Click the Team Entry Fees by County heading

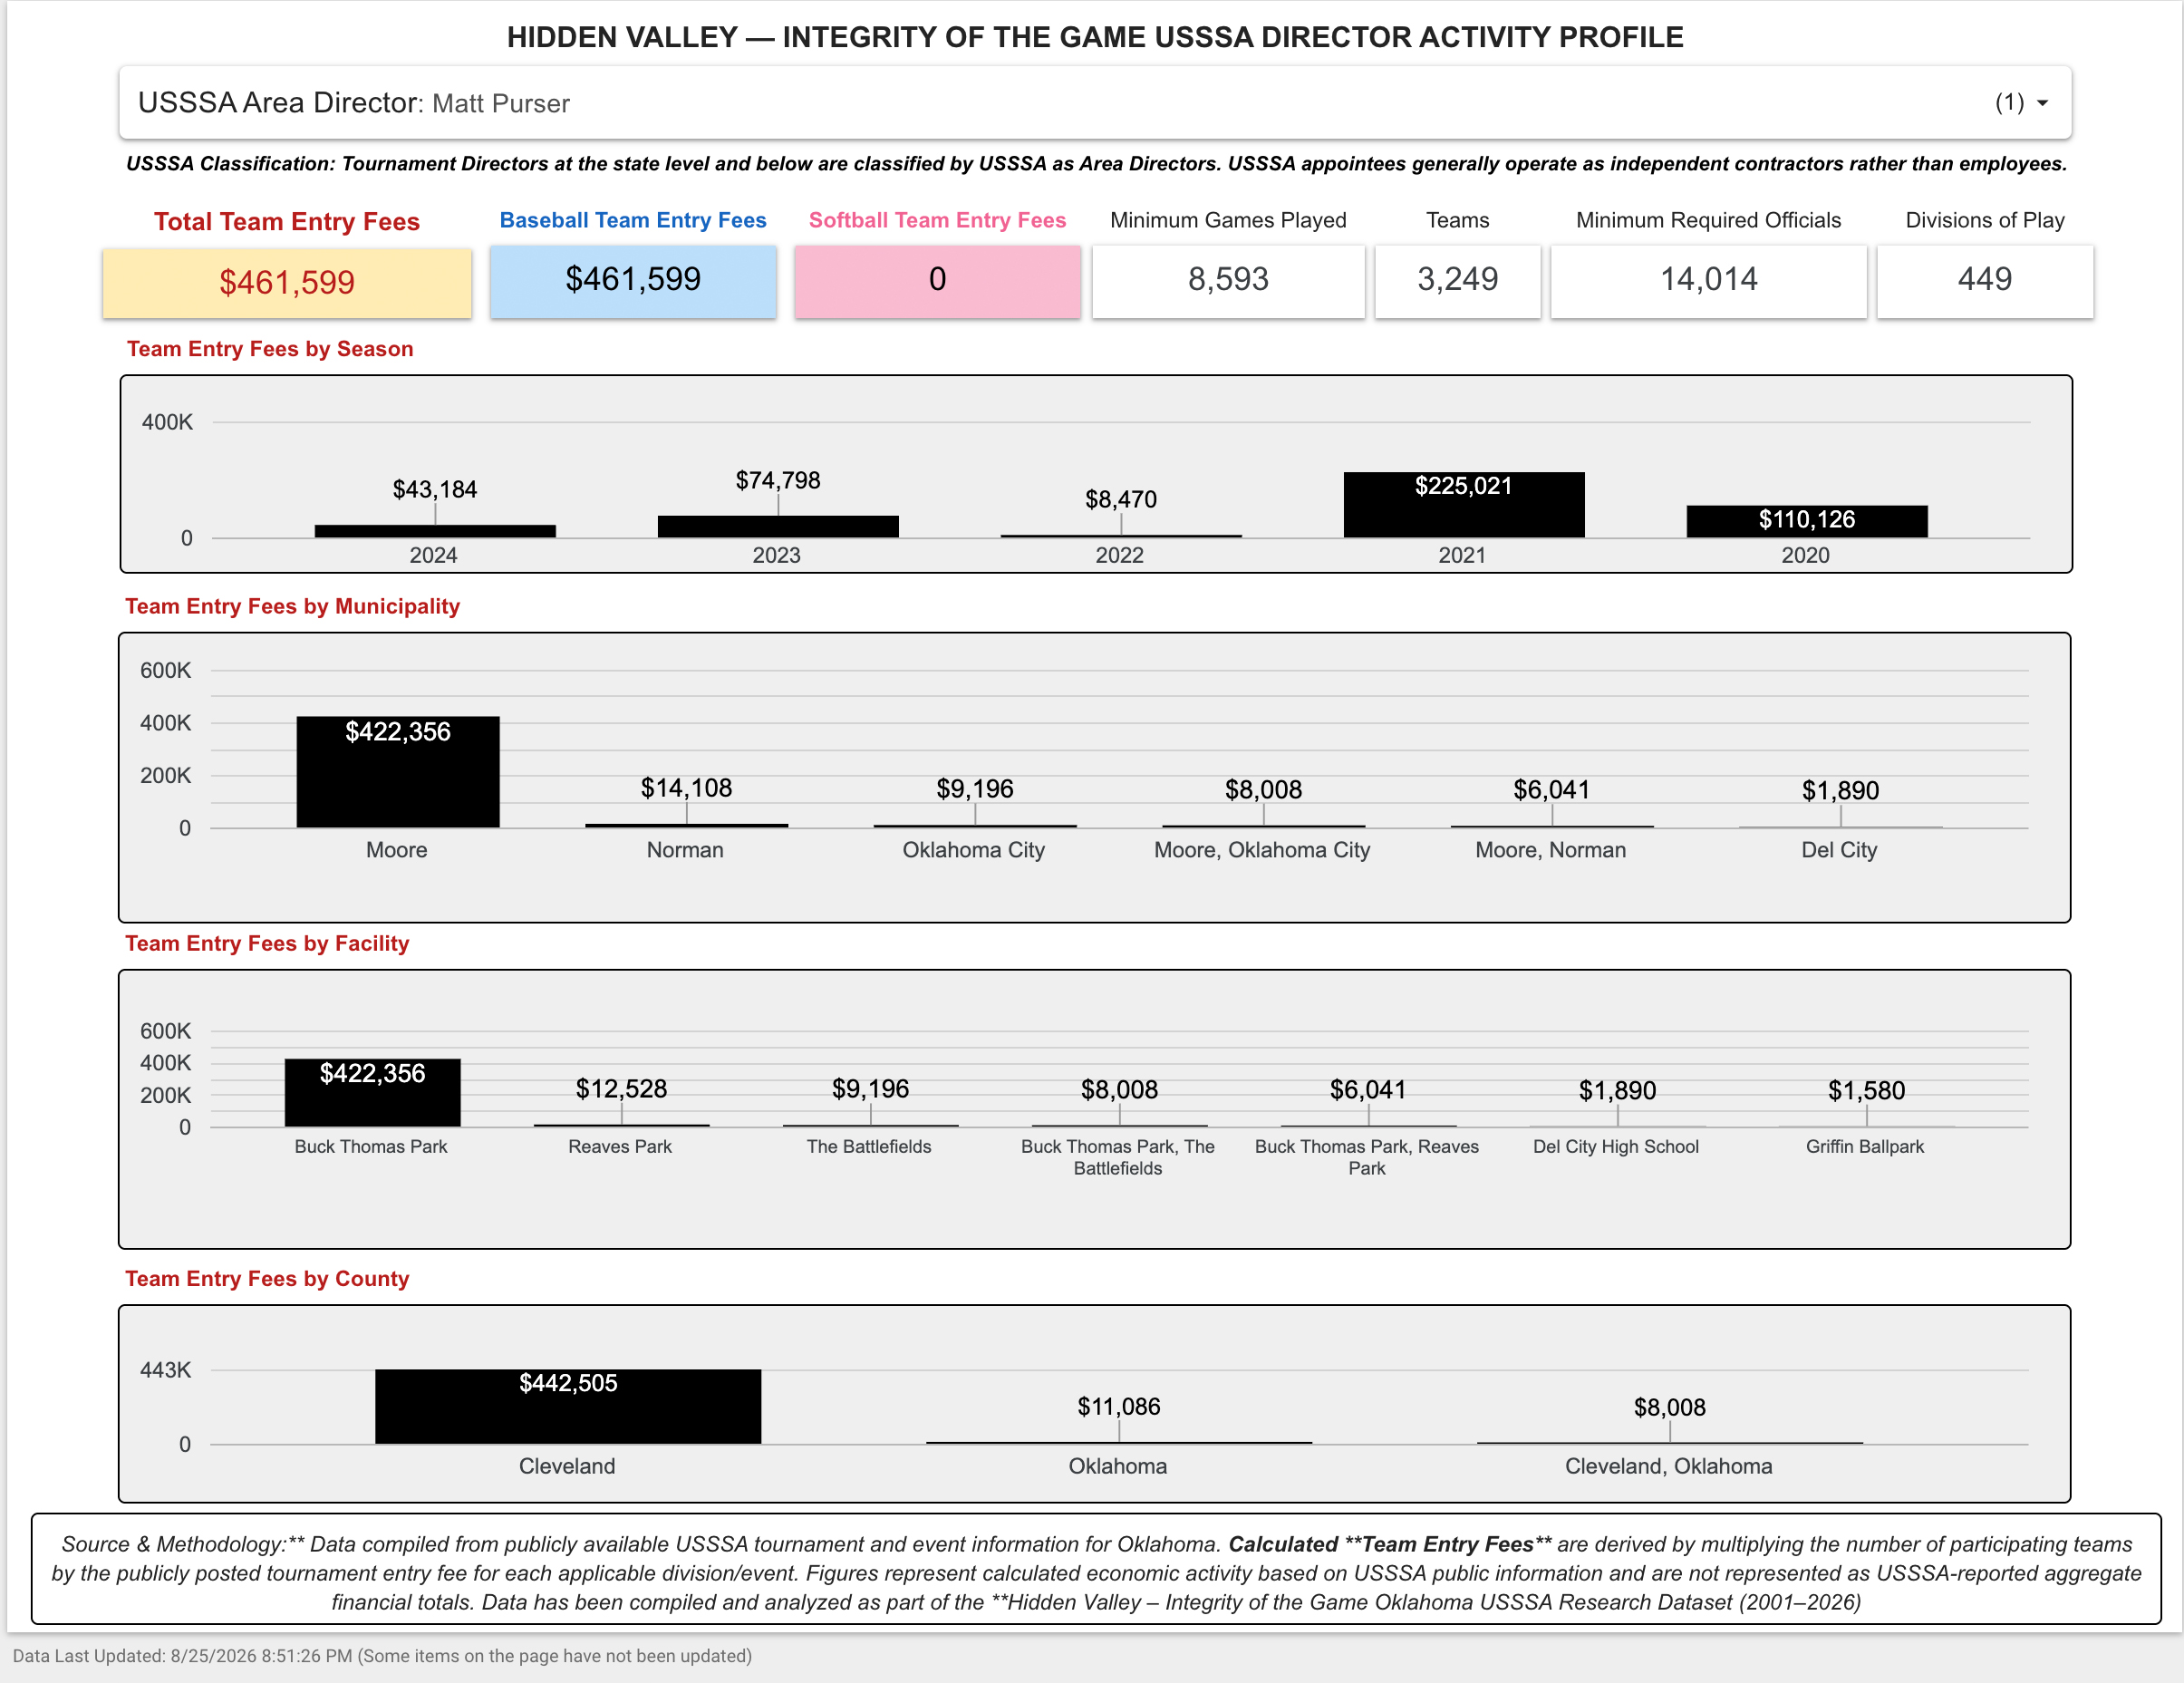click(x=267, y=1278)
